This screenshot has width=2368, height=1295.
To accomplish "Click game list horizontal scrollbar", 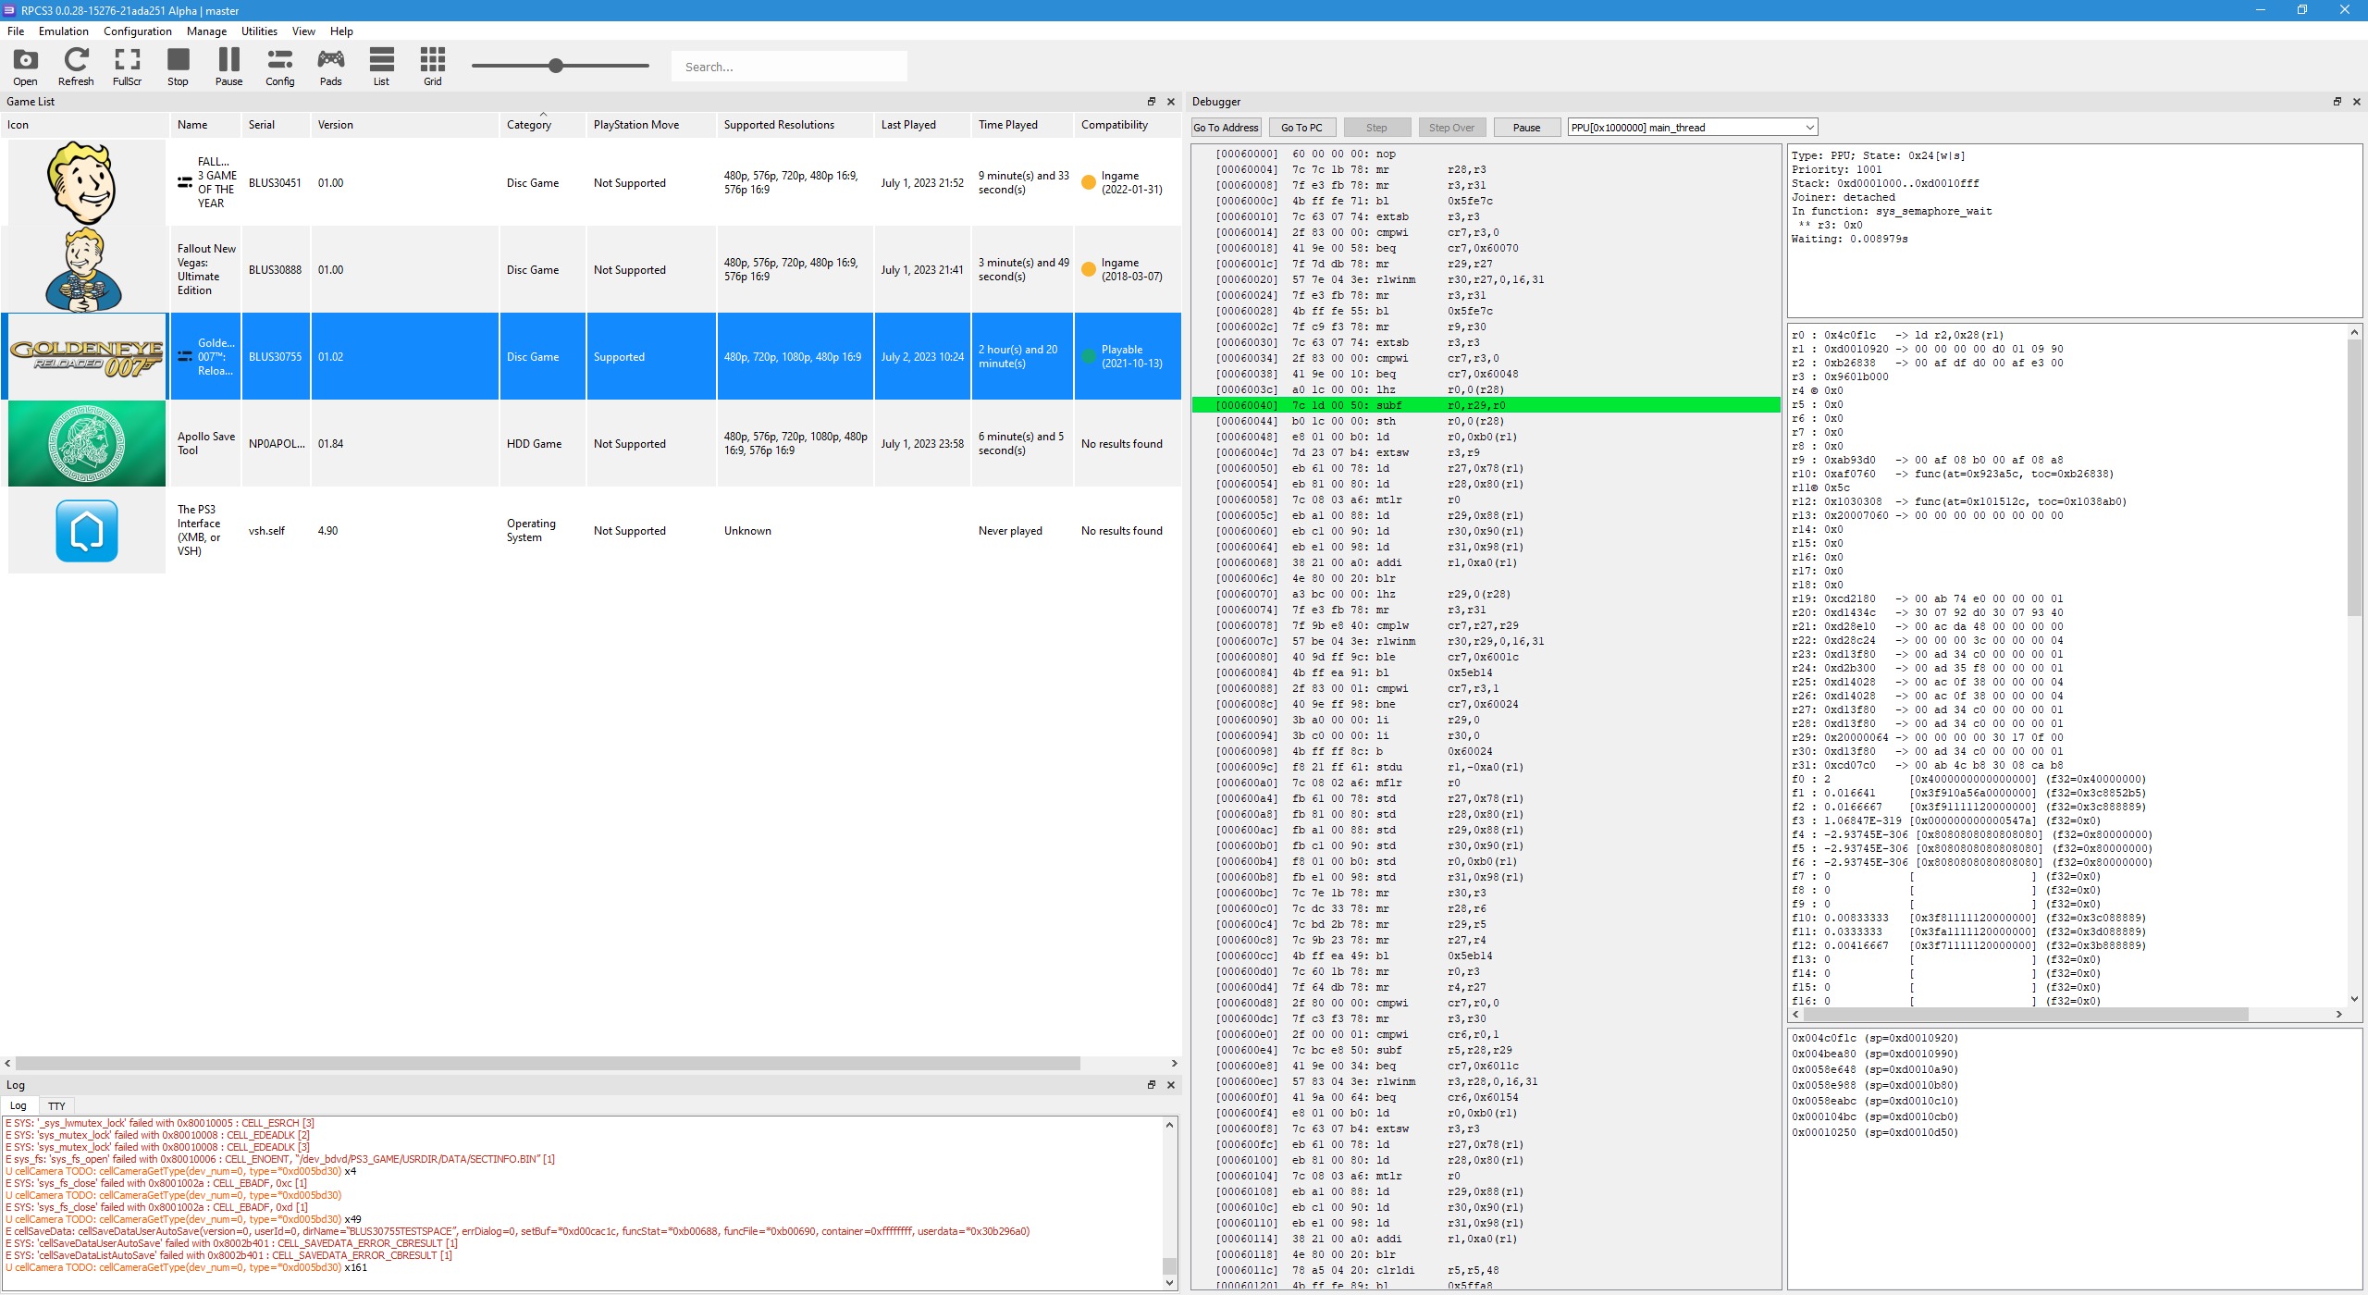I will pos(548,1064).
